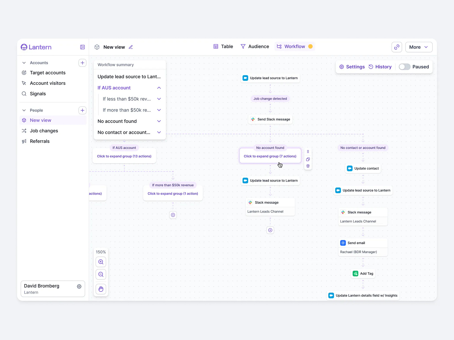Select the zoom in magnifier tool

[101, 262]
